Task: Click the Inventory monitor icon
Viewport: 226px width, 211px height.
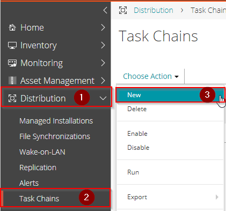Action: pos(12,45)
